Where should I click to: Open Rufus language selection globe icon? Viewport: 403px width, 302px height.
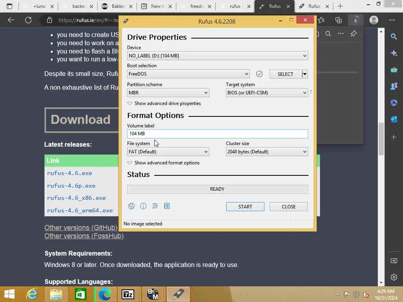click(x=131, y=206)
